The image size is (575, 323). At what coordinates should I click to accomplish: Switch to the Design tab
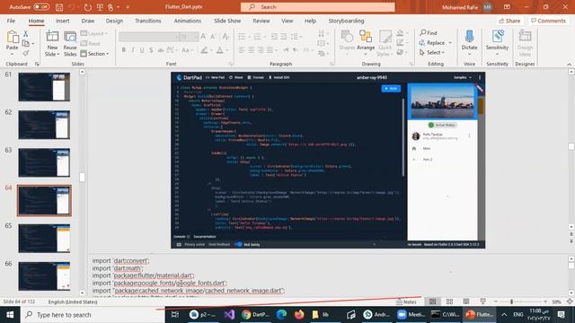[114, 21]
